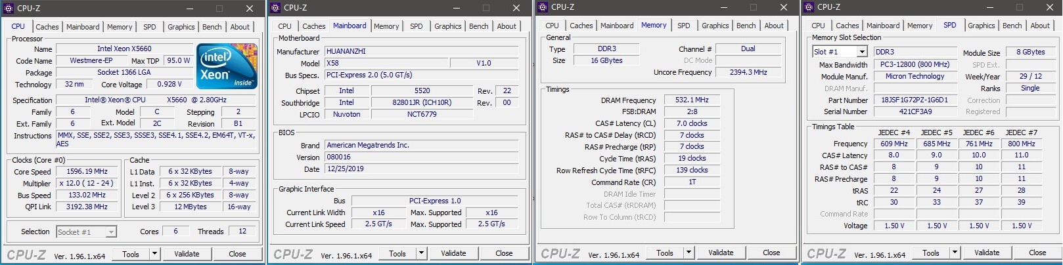Image resolution: width=1063 pixels, height=265 pixels.
Task: Click the 1596.19 MHz core speed value
Action: (x=87, y=171)
